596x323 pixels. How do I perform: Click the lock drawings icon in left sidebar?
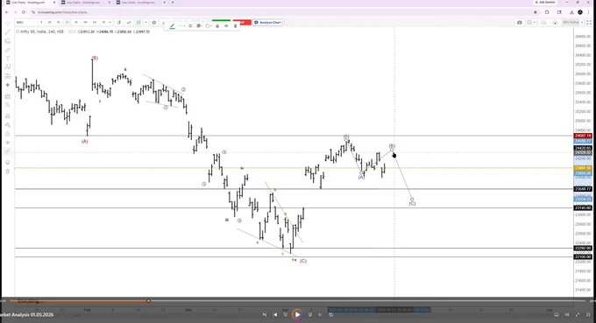pos(8,134)
